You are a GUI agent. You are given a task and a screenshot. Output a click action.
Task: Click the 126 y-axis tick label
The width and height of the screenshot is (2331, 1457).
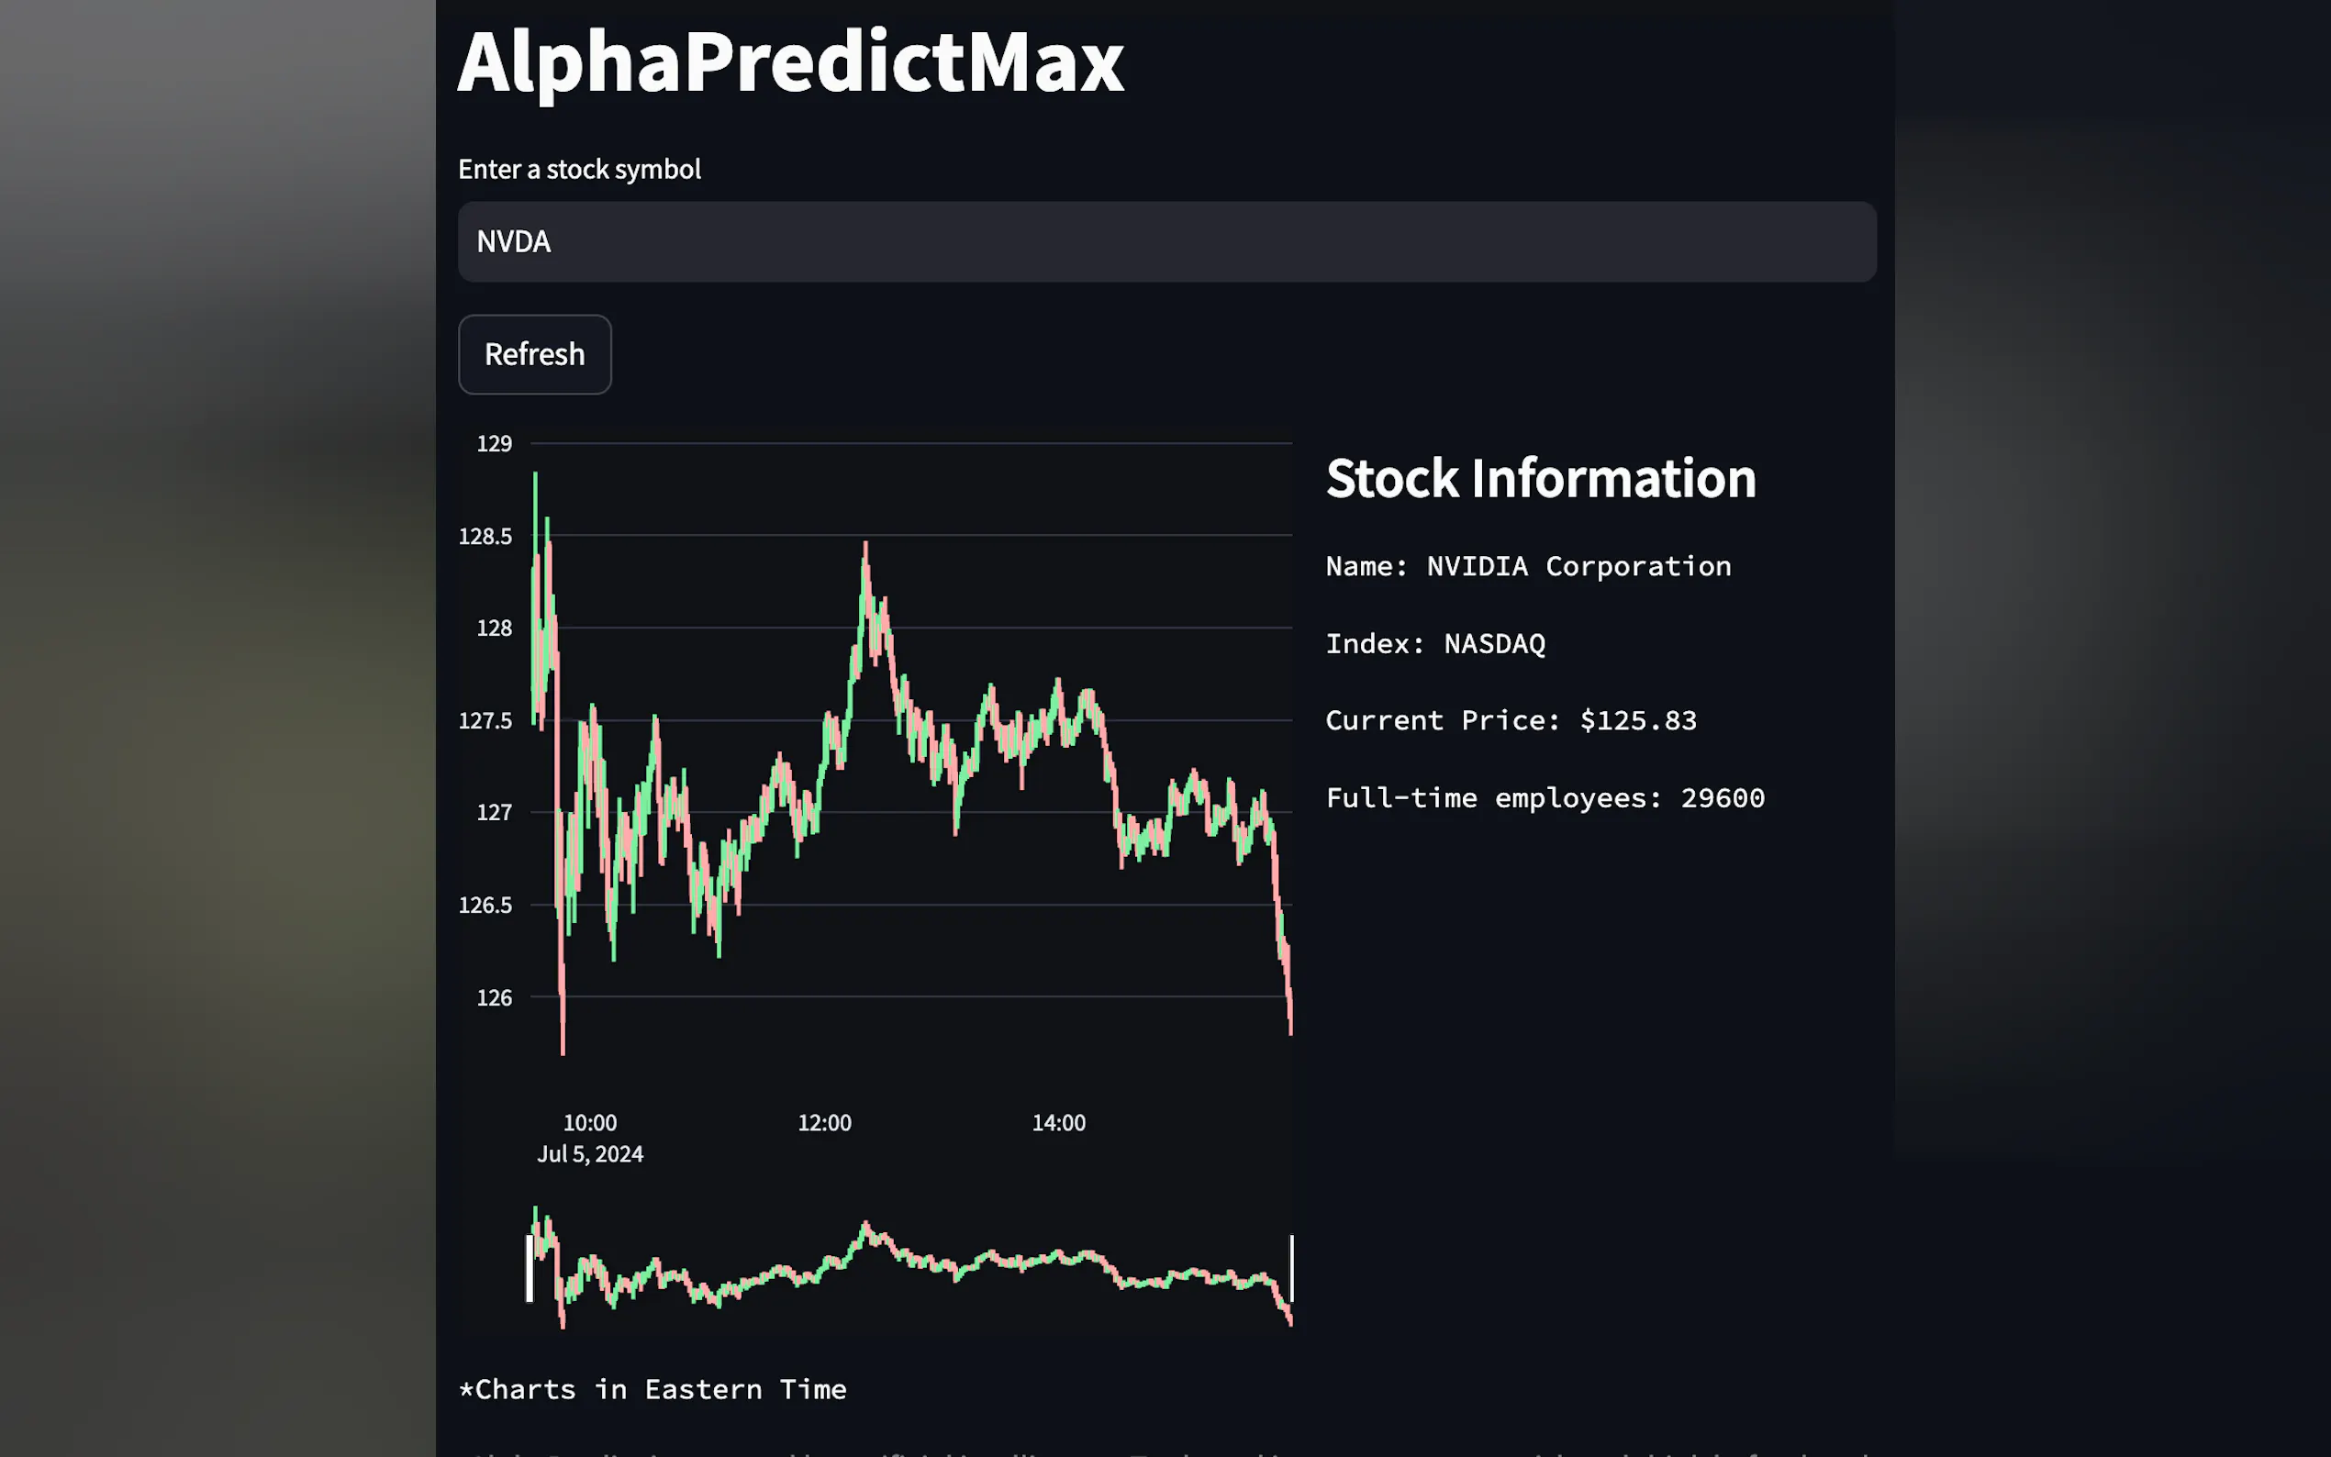tap(495, 997)
